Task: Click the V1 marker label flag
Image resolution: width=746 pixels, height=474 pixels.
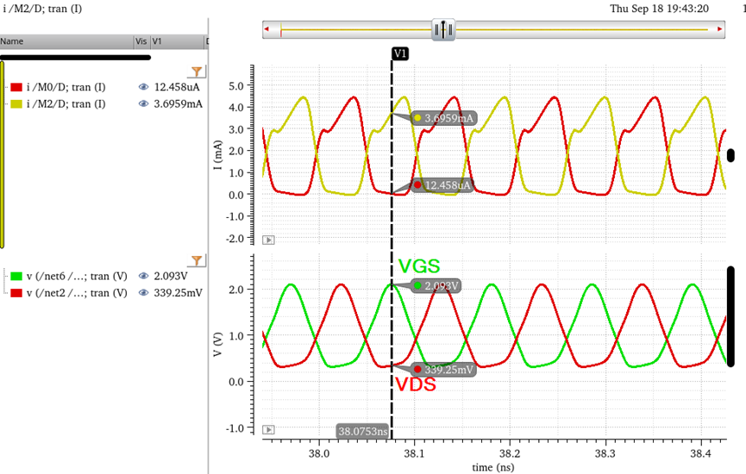Action: (x=399, y=53)
